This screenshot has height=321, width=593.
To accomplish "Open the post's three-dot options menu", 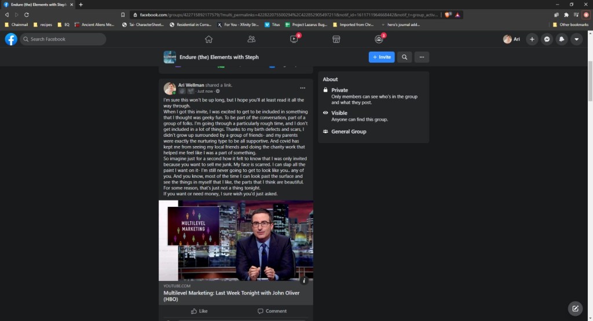I will 302,88.
